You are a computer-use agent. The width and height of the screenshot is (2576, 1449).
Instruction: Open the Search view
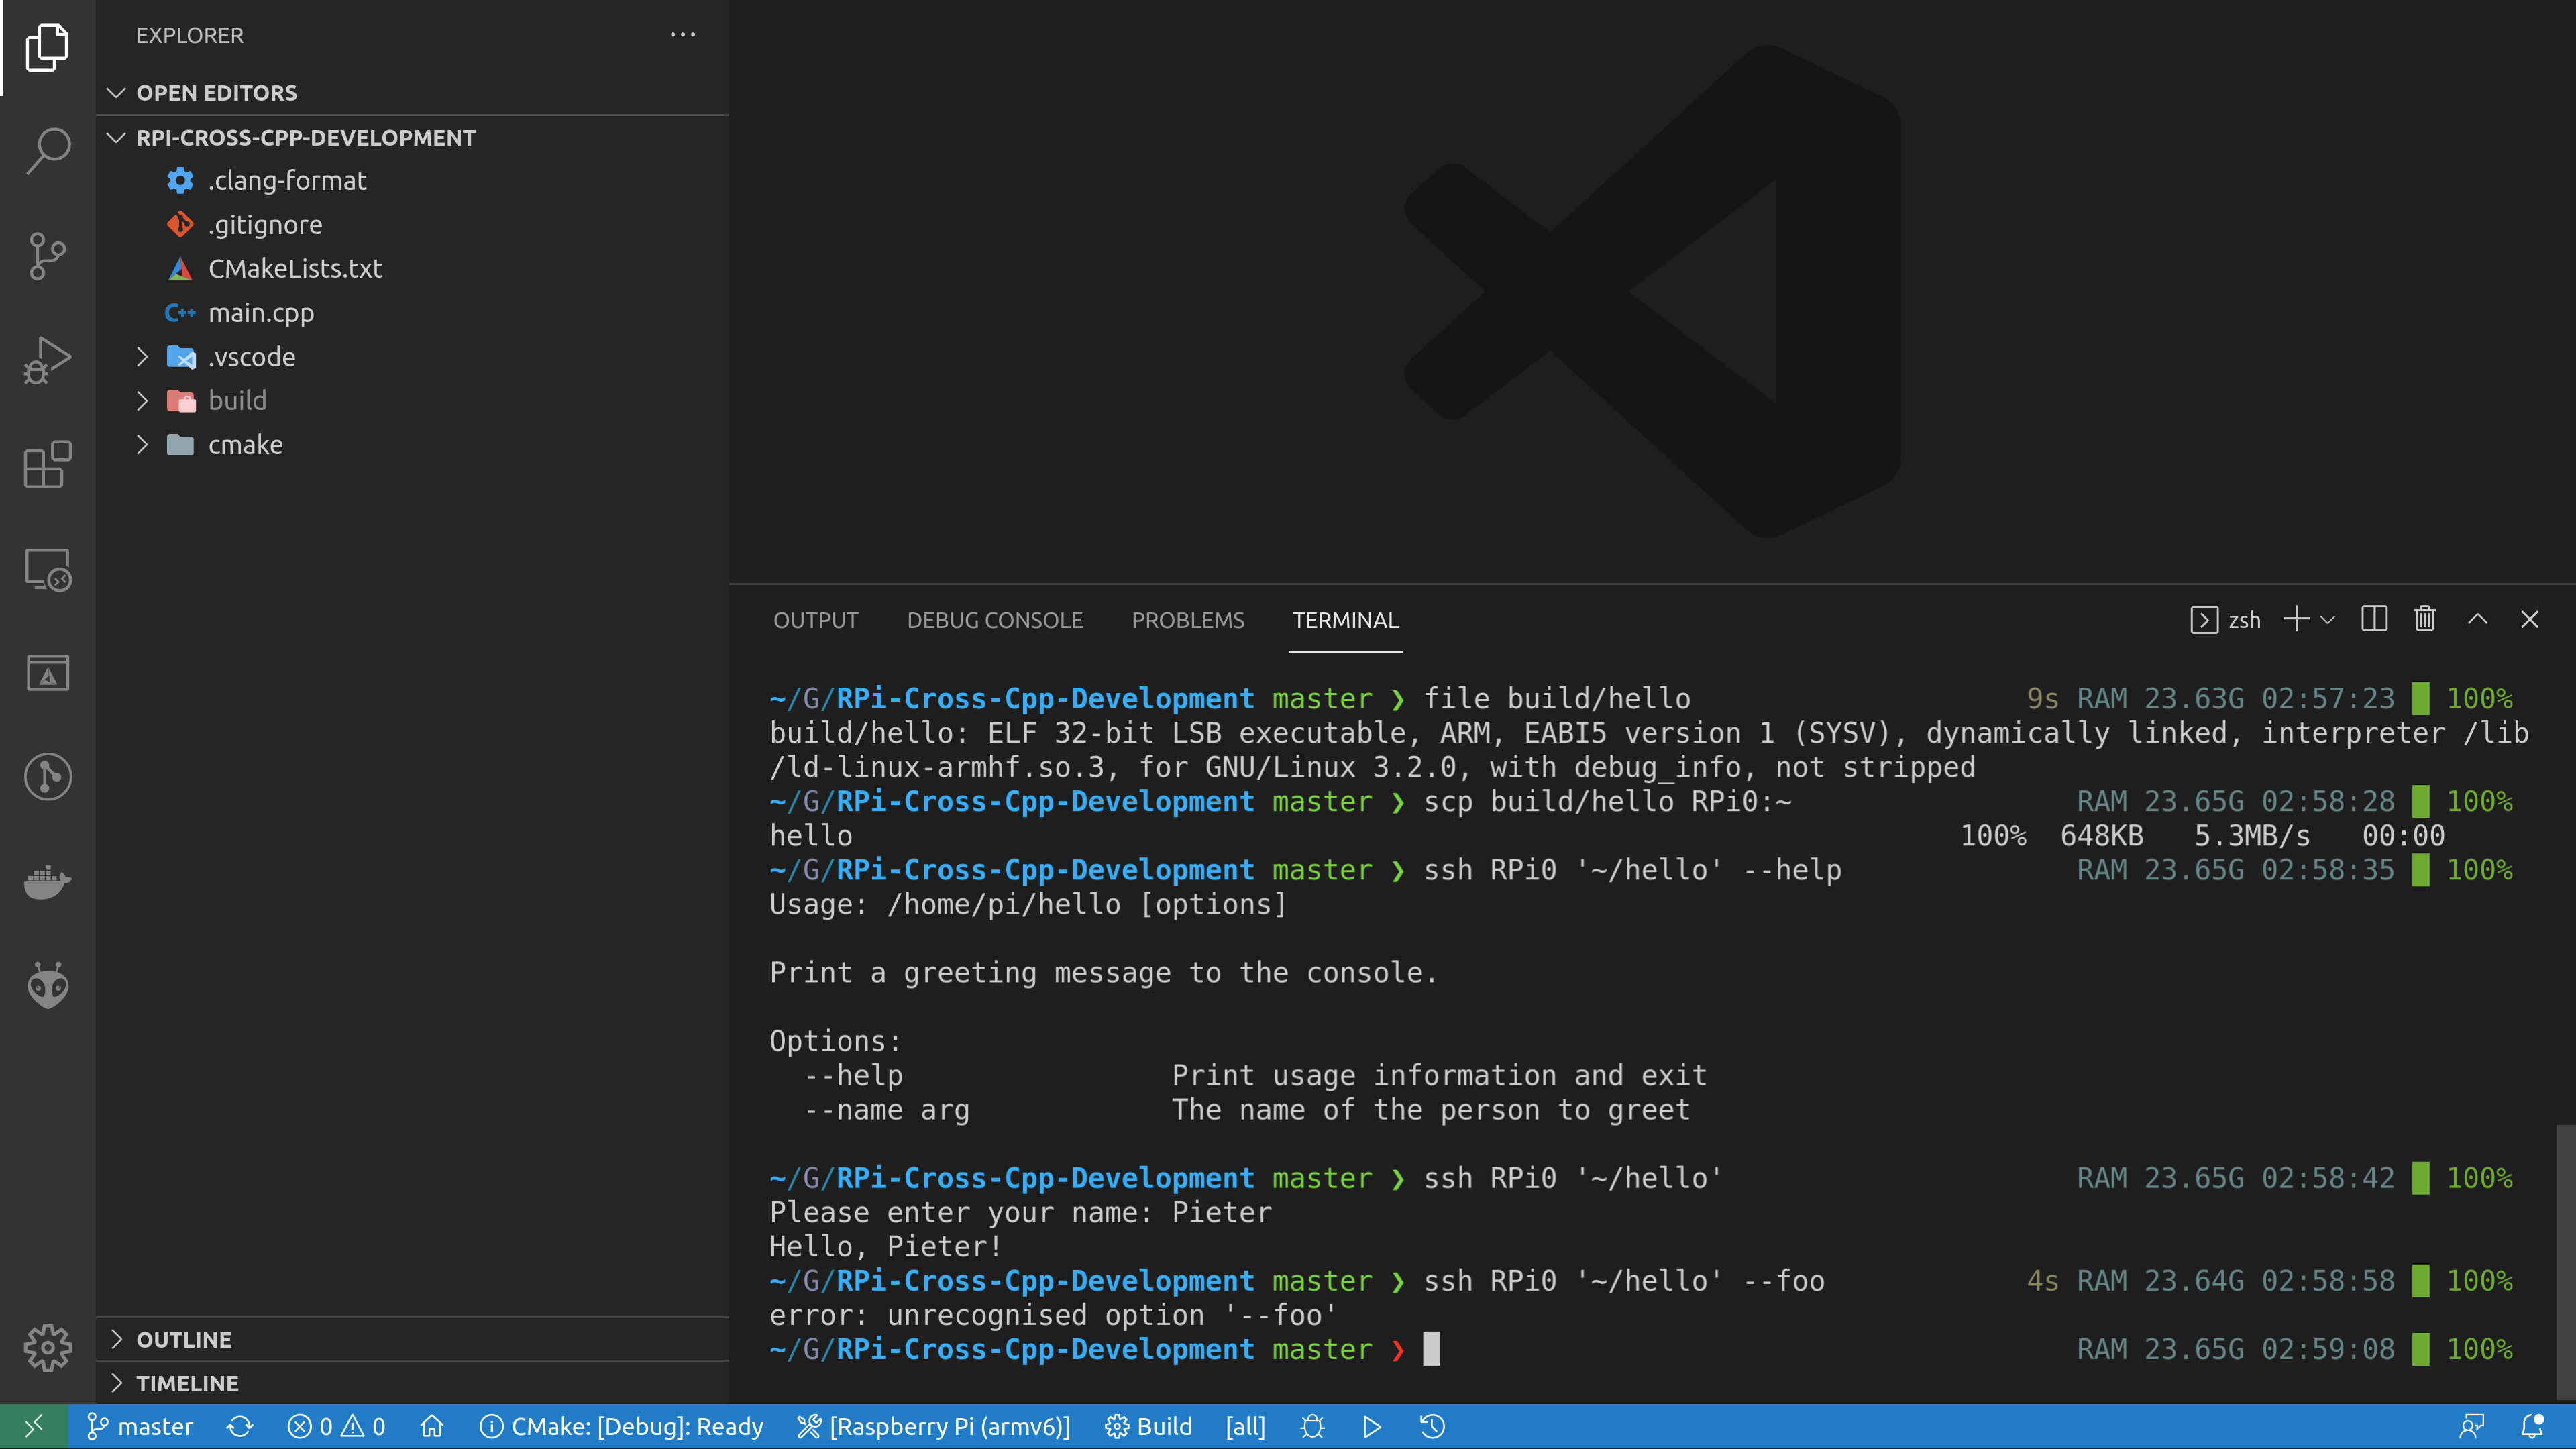[47, 152]
